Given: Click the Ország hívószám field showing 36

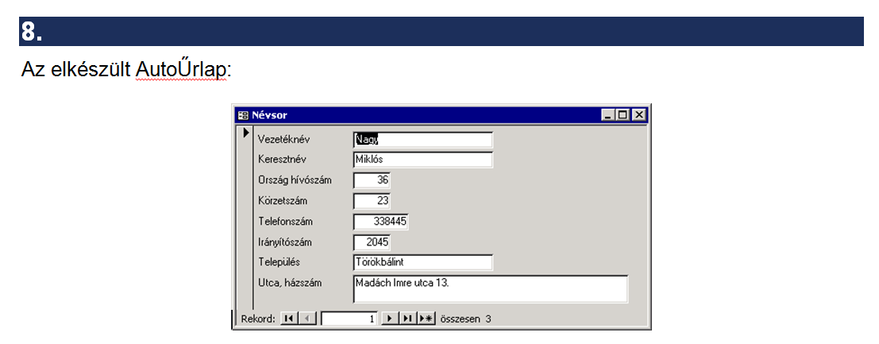Looking at the screenshot, I should point(372,180).
